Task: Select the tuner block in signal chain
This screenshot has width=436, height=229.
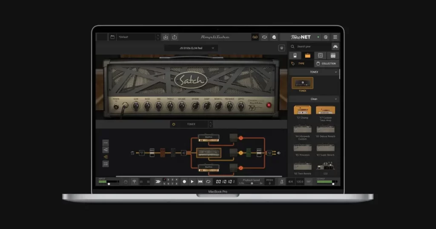Action: [142, 153]
